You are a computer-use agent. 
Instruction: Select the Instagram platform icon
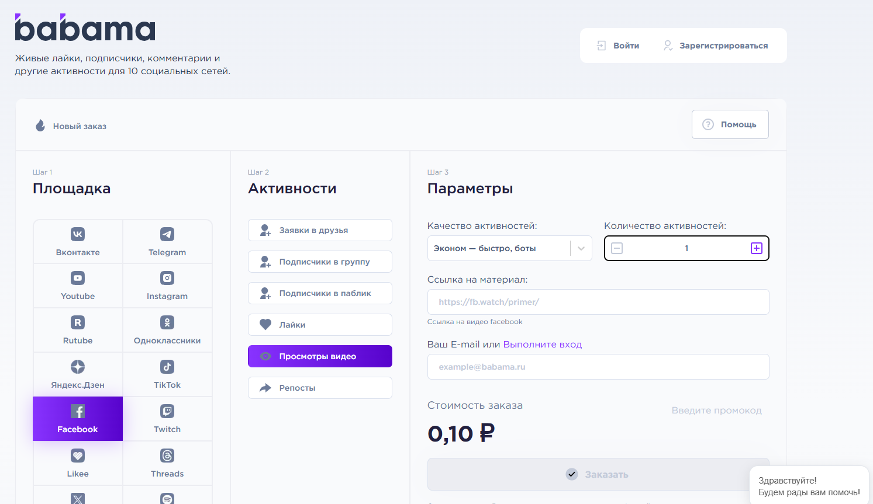pyautogui.click(x=167, y=278)
